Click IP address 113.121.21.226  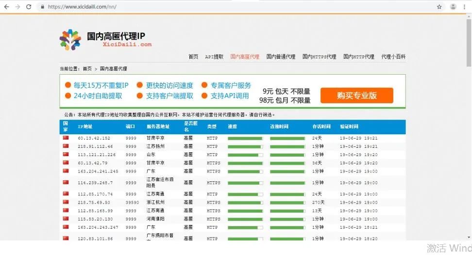pos(97,155)
